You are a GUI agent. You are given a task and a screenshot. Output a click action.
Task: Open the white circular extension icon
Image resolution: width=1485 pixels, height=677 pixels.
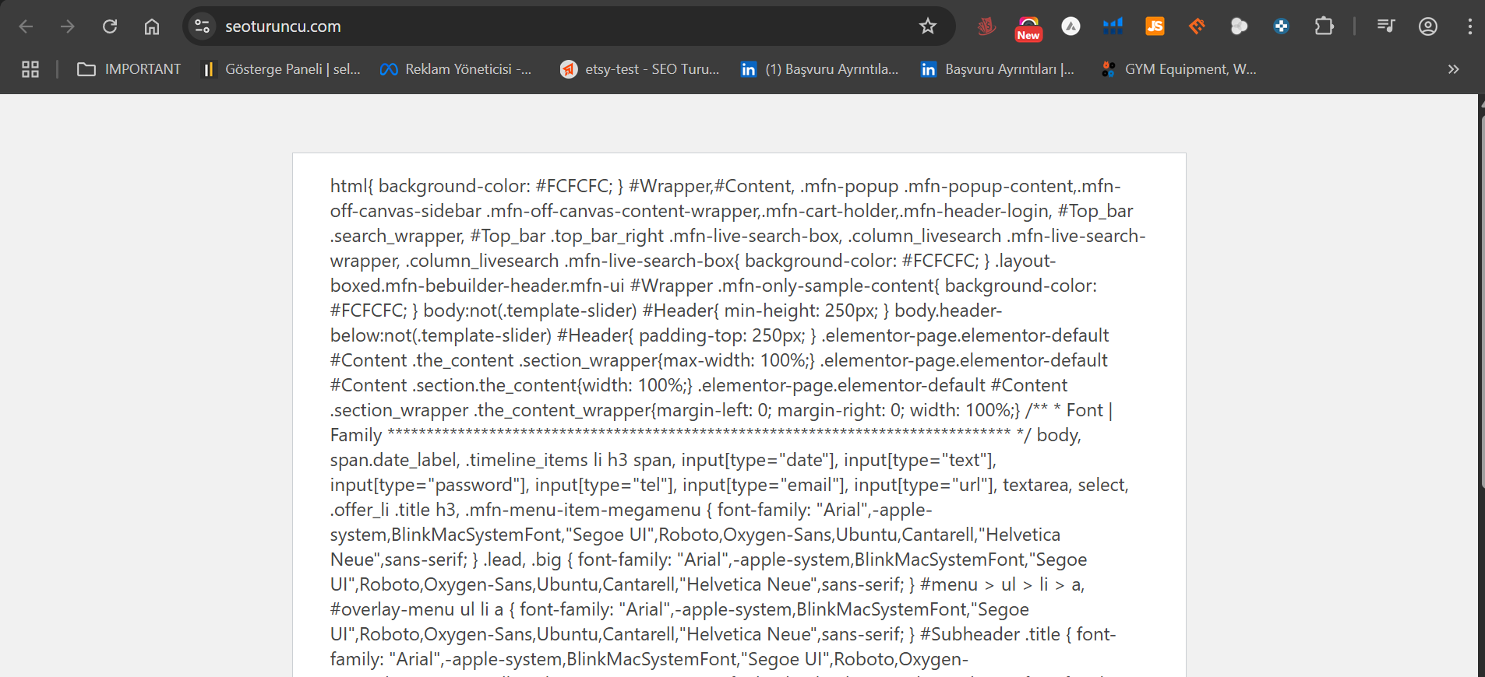click(x=1071, y=26)
